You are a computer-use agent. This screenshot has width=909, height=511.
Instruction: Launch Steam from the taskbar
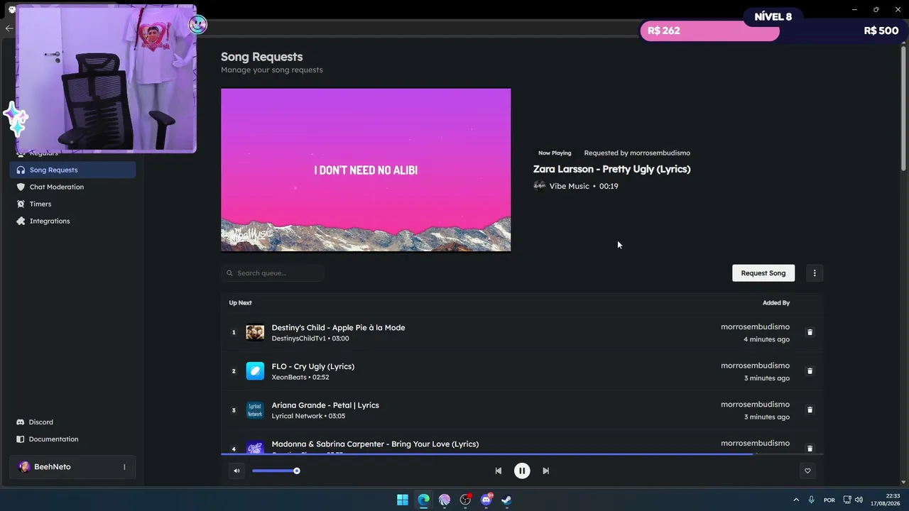coord(506,500)
